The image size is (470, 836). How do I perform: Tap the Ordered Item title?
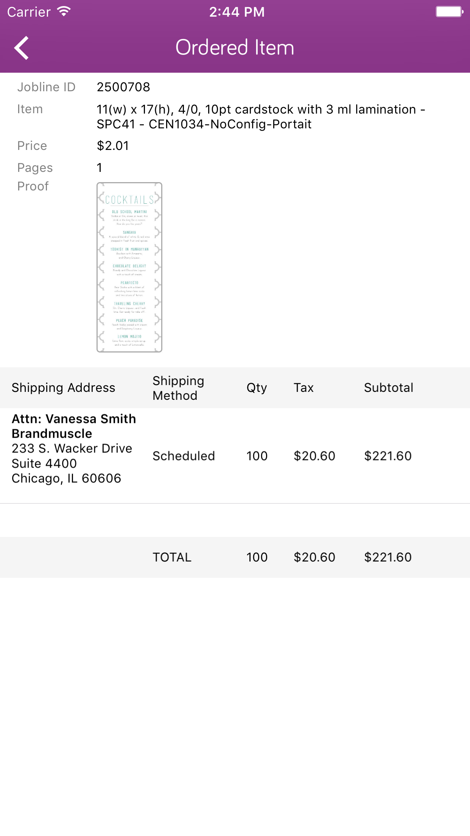(235, 48)
